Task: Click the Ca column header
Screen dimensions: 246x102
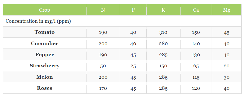Action: (196, 10)
